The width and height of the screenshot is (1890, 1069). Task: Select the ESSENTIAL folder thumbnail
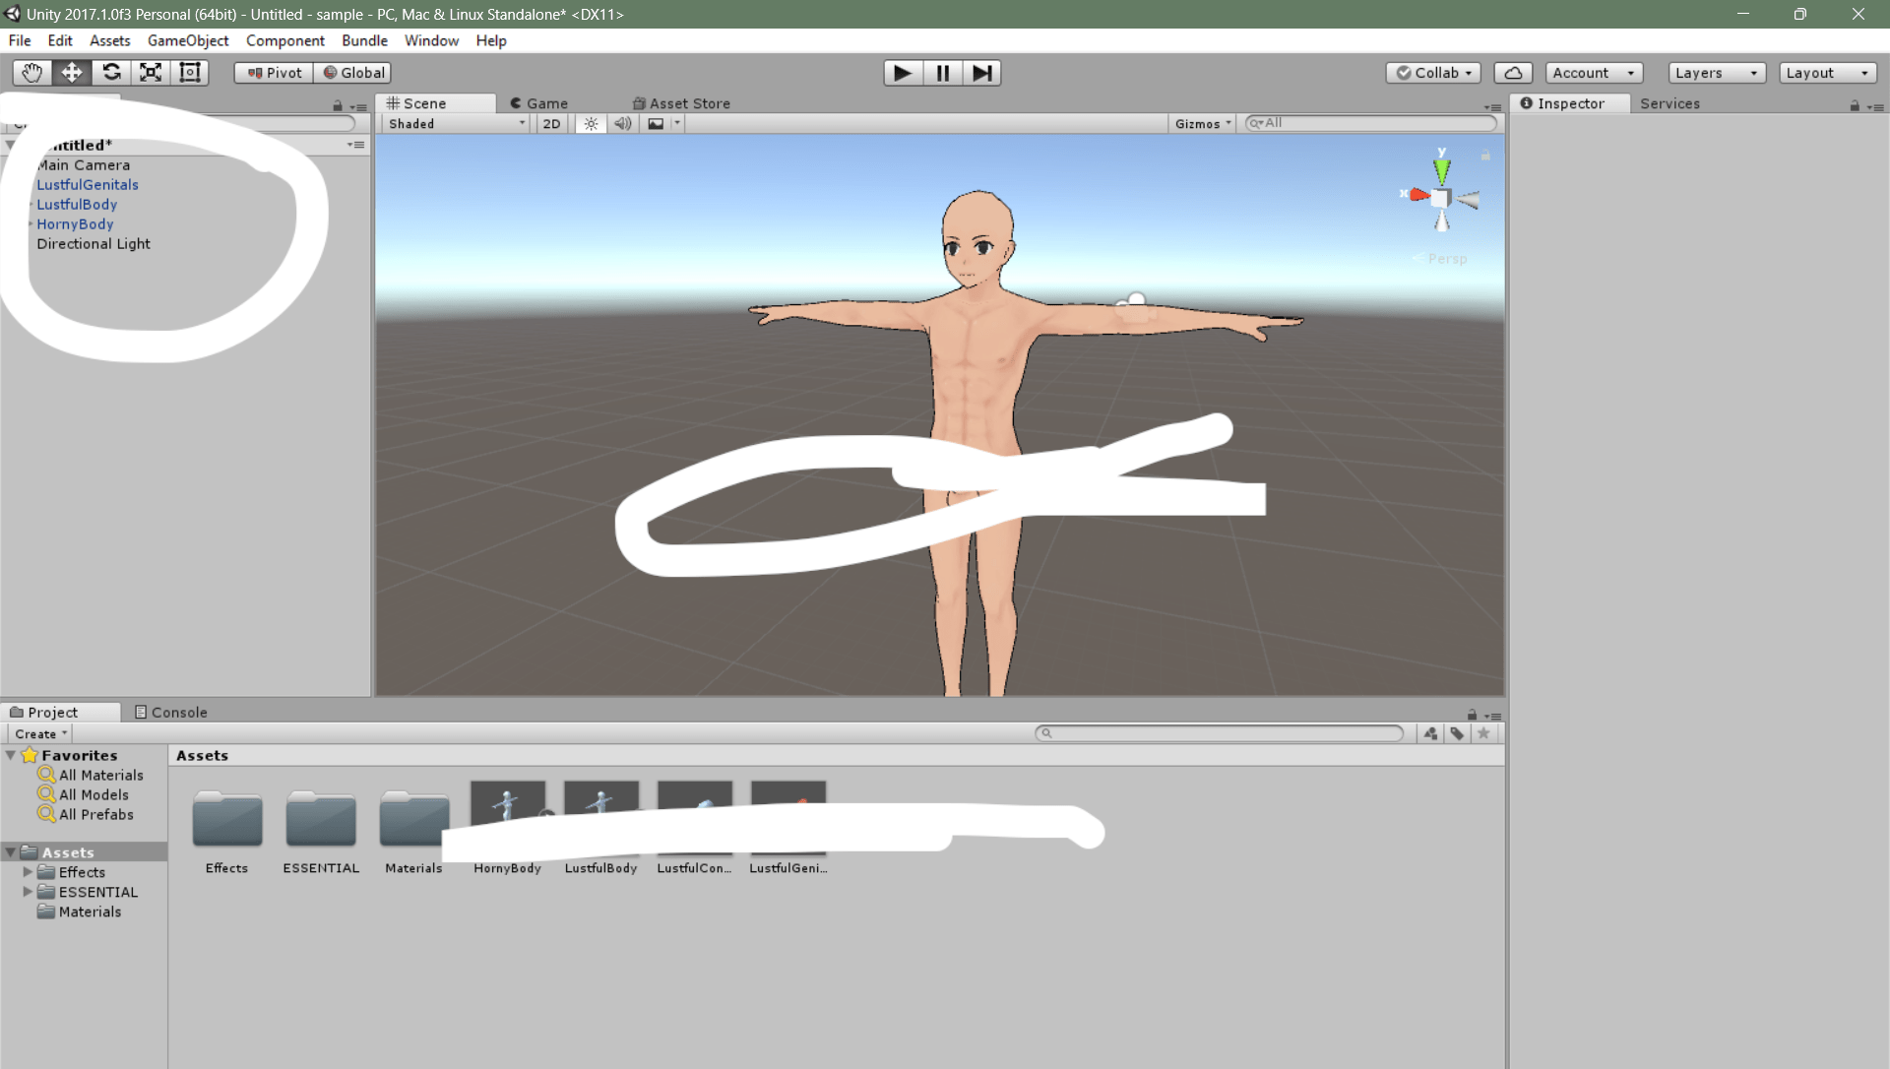tap(321, 819)
